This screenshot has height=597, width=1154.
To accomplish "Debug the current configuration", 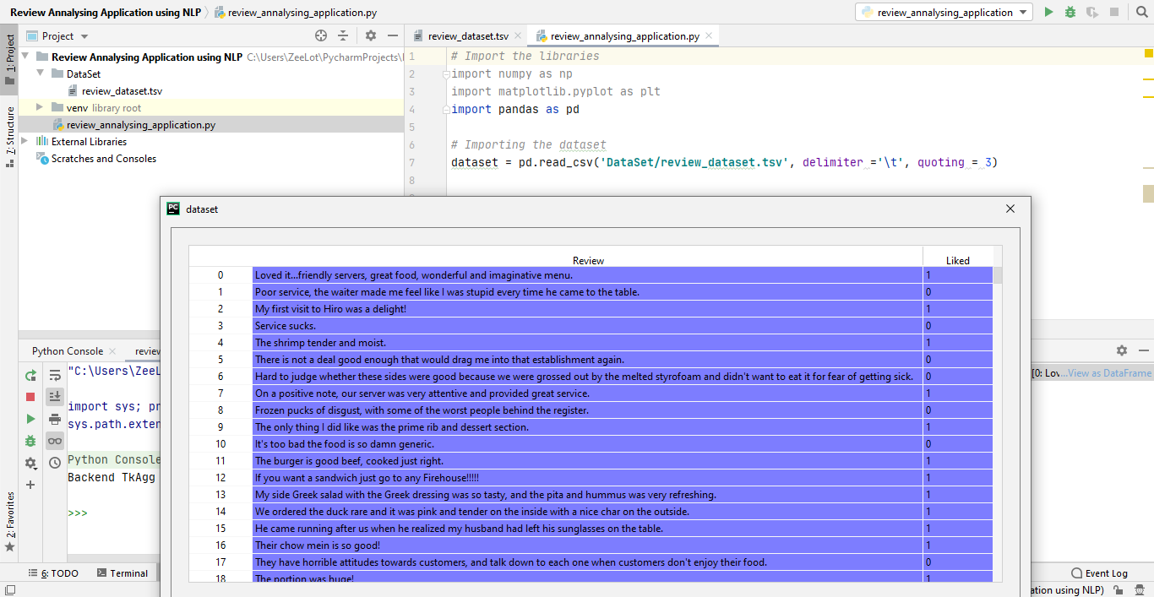I will [x=1070, y=12].
